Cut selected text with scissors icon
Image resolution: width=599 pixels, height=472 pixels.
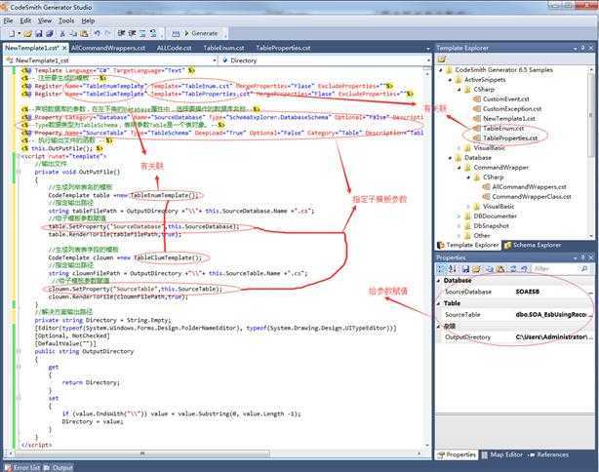point(62,33)
